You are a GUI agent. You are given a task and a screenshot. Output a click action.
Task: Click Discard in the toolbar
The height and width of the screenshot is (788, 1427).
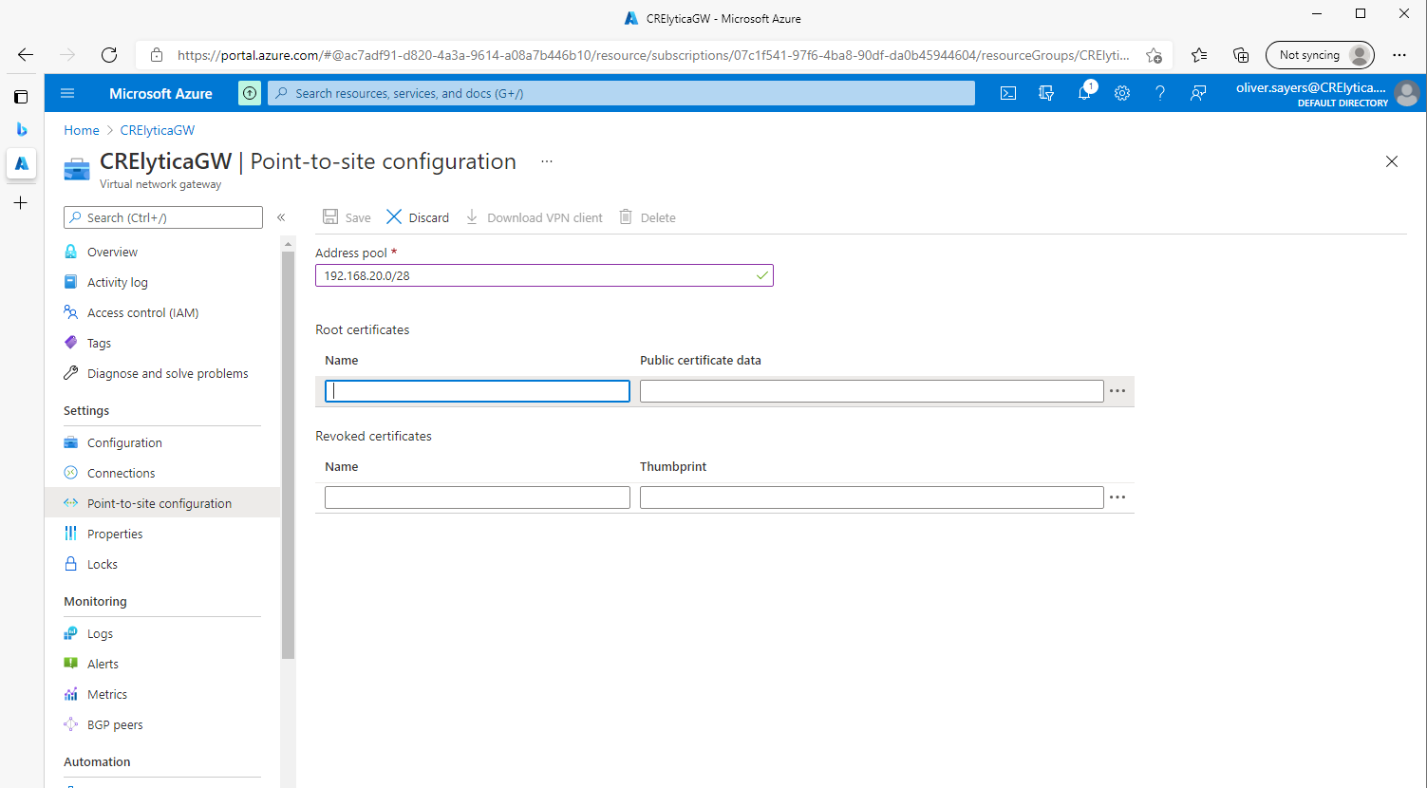418,217
